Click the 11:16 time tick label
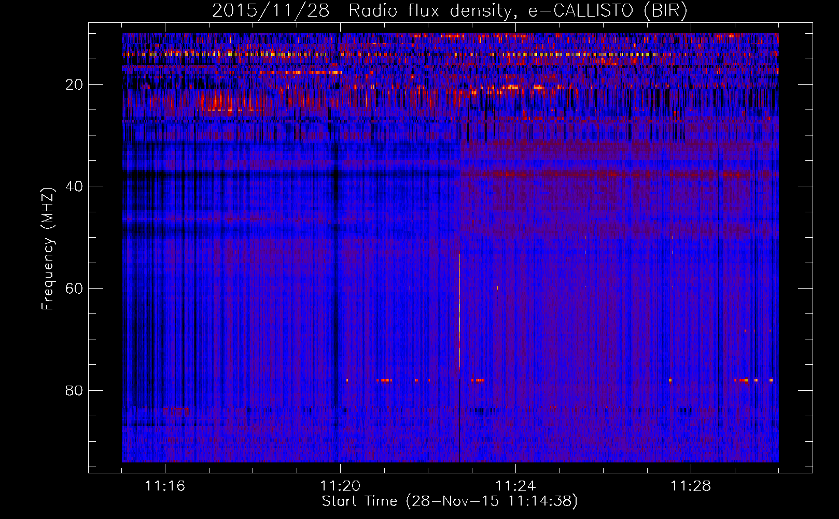839x519 pixels. pyautogui.click(x=165, y=486)
